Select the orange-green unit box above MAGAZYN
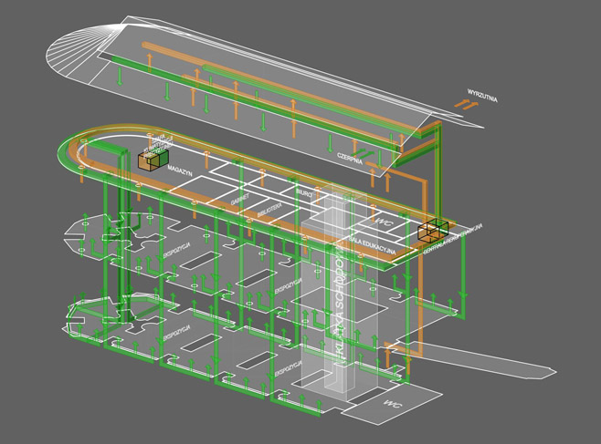Viewport: 601px width, 444px height. 154,160
